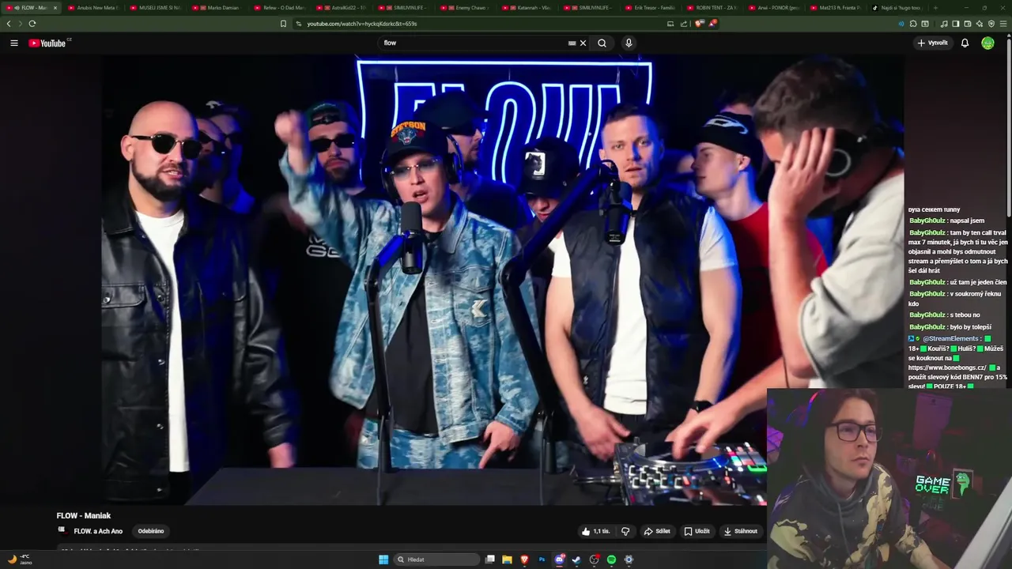The height and width of the screenshot is (569, 1012).
Task: Clear the YouTube search box text
Action: (583, 43)
